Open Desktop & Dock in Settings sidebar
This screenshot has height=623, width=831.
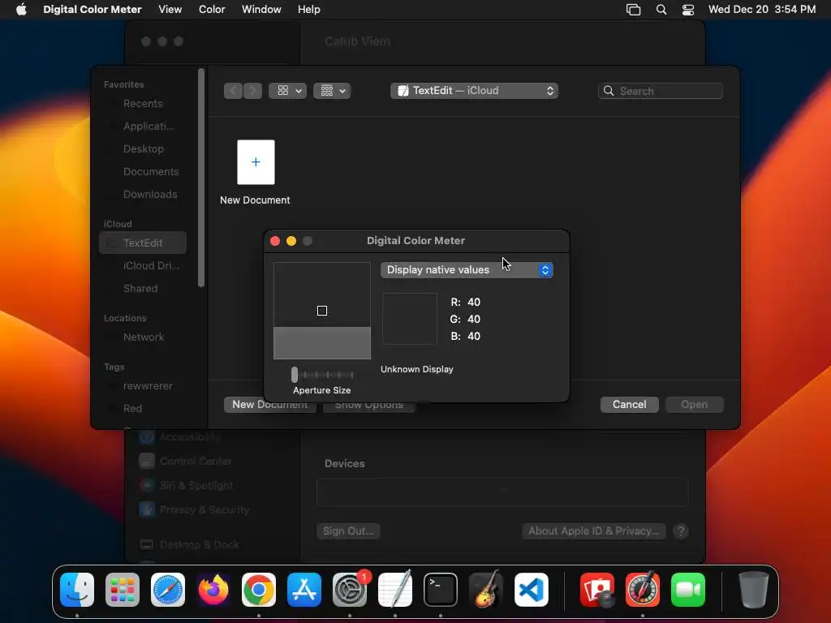coord(190,544)
